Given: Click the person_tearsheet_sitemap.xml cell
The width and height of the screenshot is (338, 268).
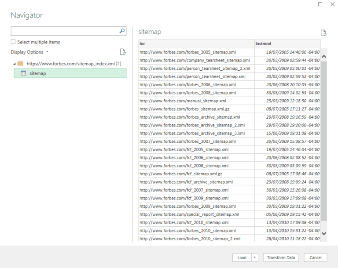Looking at the screenshot, I should 196,76.
